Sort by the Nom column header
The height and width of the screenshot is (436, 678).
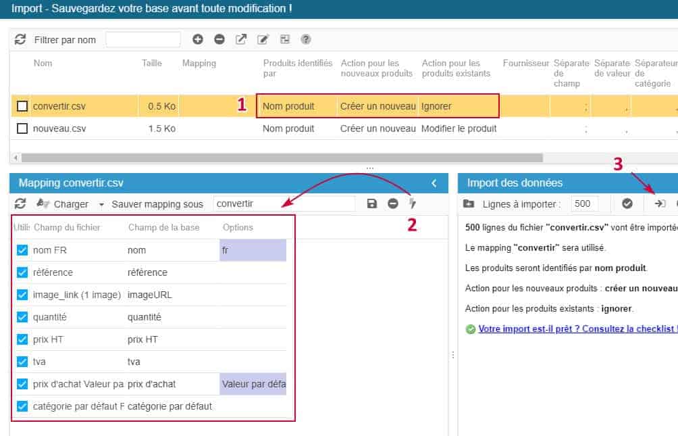click(x=43, y=64)
